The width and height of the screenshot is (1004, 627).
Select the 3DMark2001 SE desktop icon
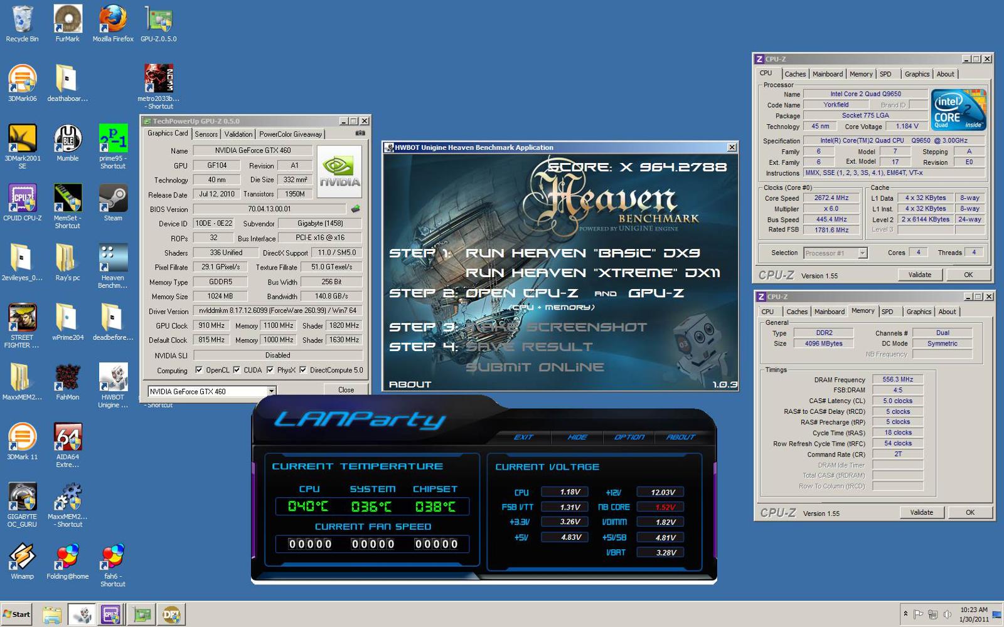22,146
